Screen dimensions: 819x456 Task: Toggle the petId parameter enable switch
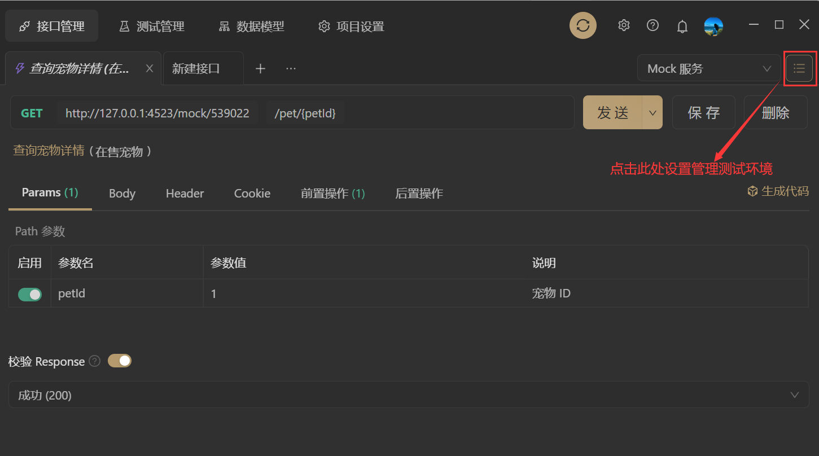tap(30, 294)
